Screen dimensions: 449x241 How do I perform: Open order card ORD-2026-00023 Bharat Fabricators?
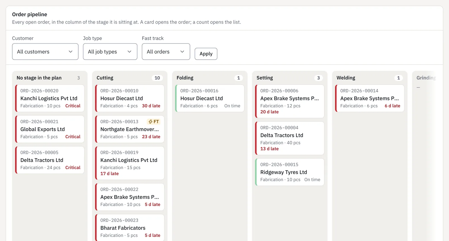pos(130,228)
